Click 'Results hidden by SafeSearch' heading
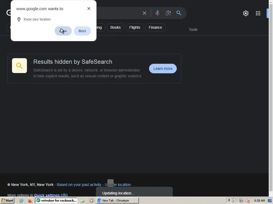Screen dimensions: 273x204 click(73, 62)
